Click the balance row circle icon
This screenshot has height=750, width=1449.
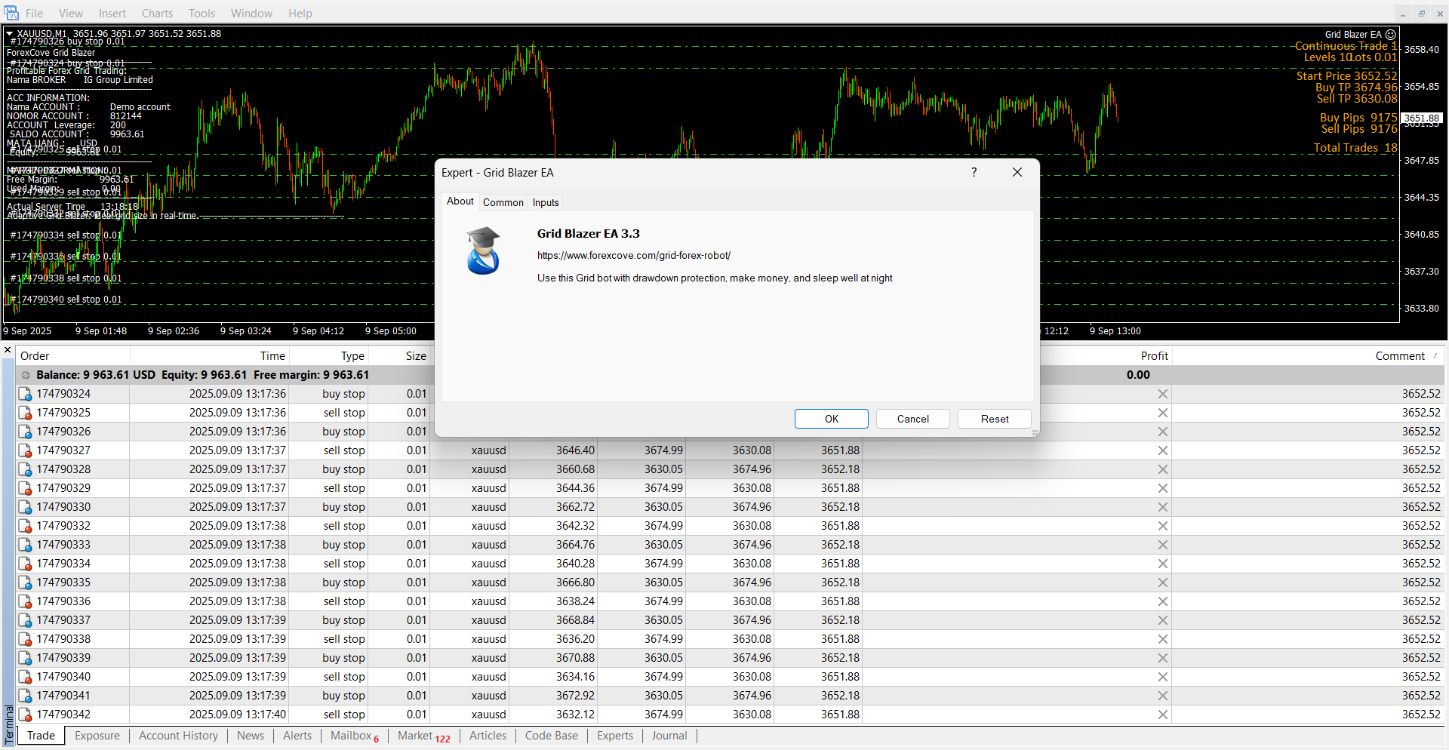(26, 375)
